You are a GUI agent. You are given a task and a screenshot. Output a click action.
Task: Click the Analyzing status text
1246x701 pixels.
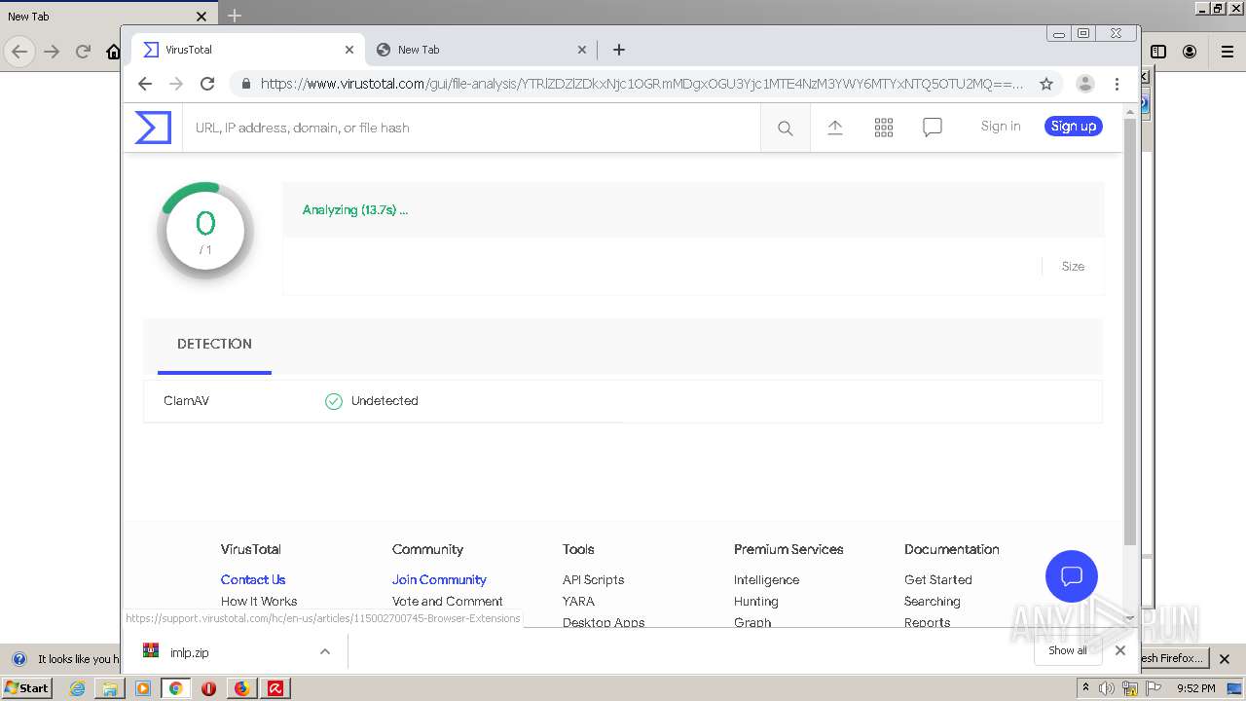[355, 209]
